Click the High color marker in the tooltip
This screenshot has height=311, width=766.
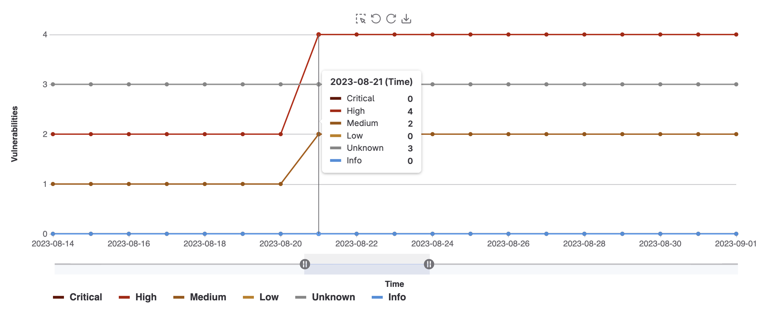click(x=335, y=111)
